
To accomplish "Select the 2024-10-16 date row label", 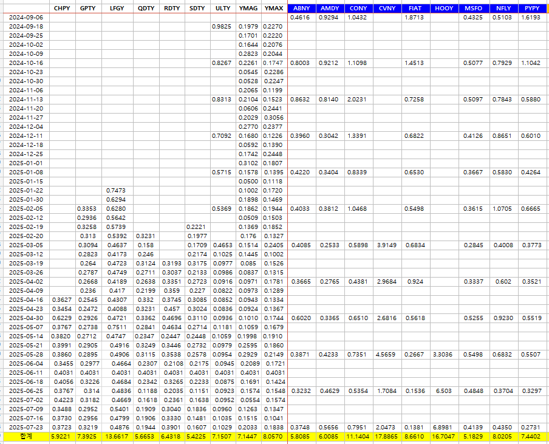I will (26, 63).
